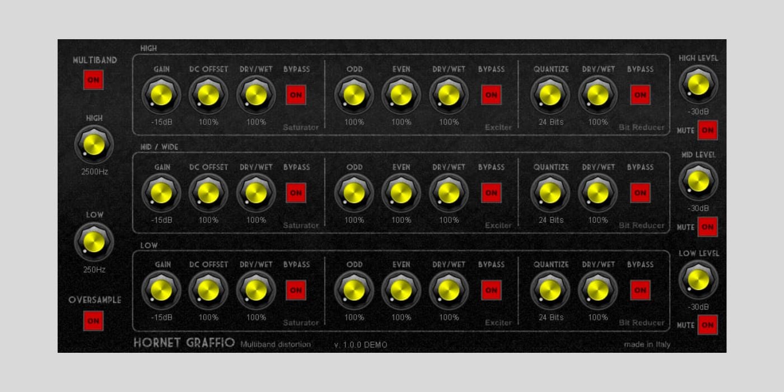Bypass the Mid band Exciter
Screen dimensions: 784x392
tap(491, 193)
